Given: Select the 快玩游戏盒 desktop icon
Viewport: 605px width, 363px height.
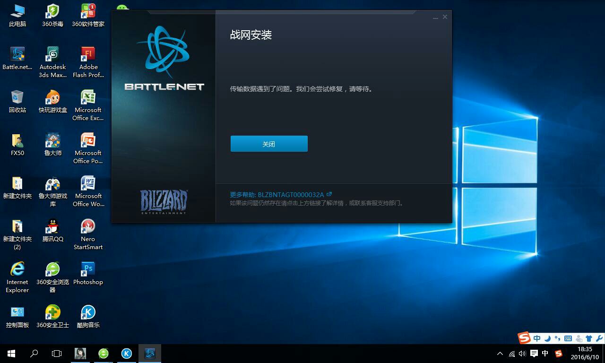Looking at the screenshot, I should (52, 102).
